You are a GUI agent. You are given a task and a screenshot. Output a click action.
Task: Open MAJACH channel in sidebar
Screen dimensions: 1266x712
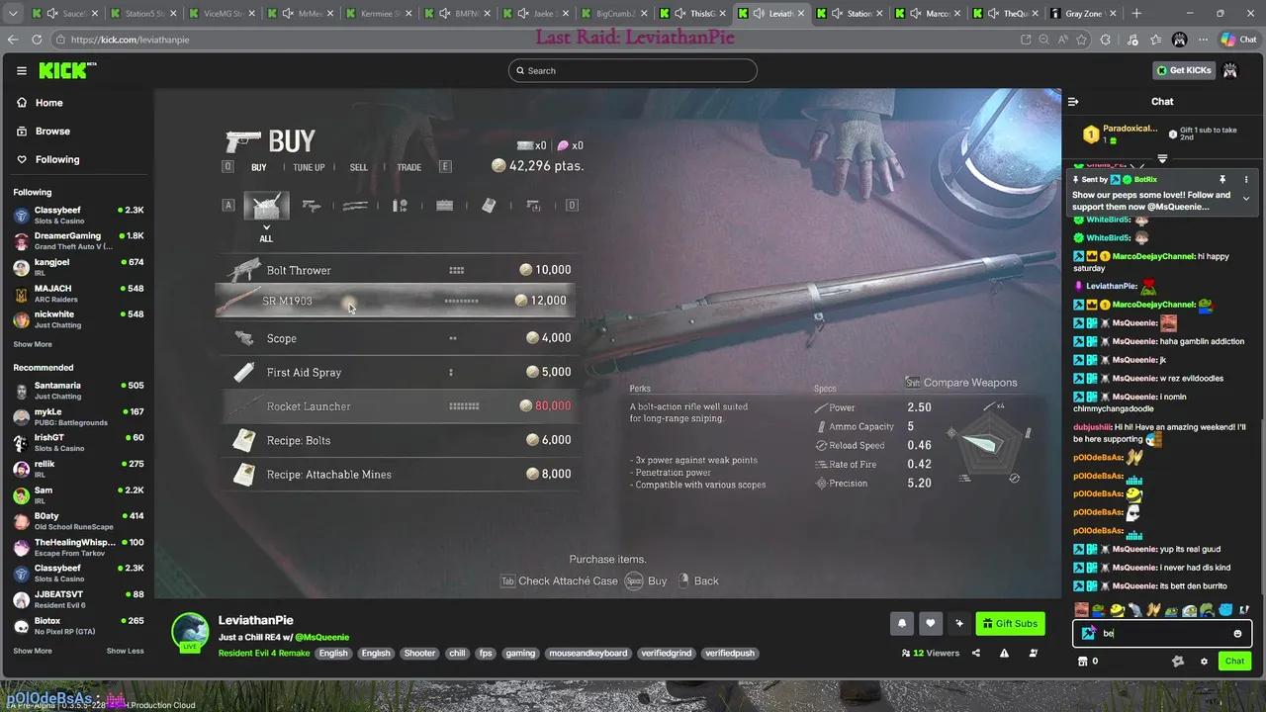point(77,293)
